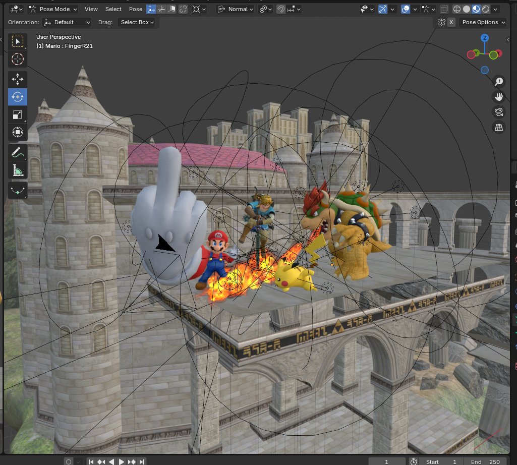517x465 pixels.
Task: Play the animation forward
Action: pos(122,461)
